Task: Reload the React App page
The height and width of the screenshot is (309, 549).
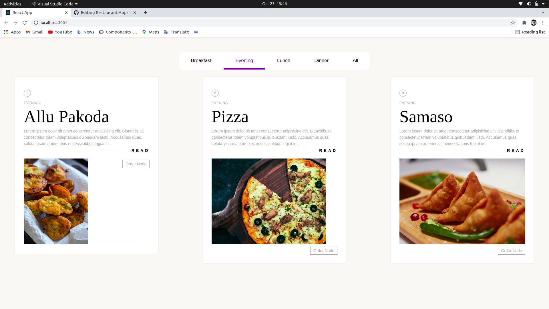Action: pyautogui.click(x=25, y=22)
